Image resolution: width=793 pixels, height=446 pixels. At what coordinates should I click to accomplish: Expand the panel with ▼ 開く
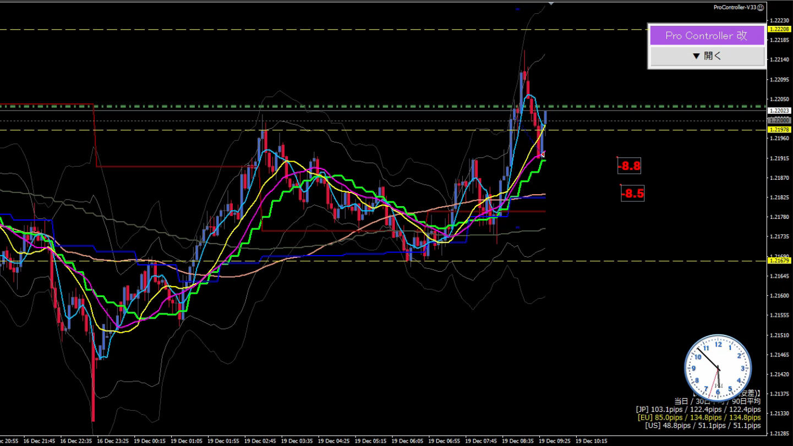[x=707, y=56]
